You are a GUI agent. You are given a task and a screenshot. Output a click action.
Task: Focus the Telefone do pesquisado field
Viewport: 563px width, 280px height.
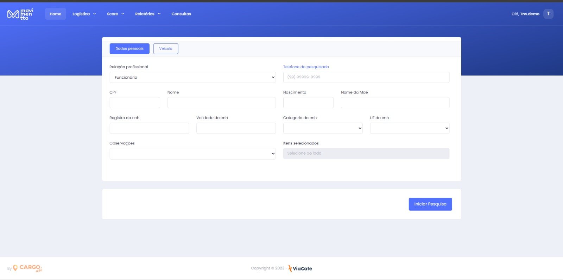coord(366,77)
